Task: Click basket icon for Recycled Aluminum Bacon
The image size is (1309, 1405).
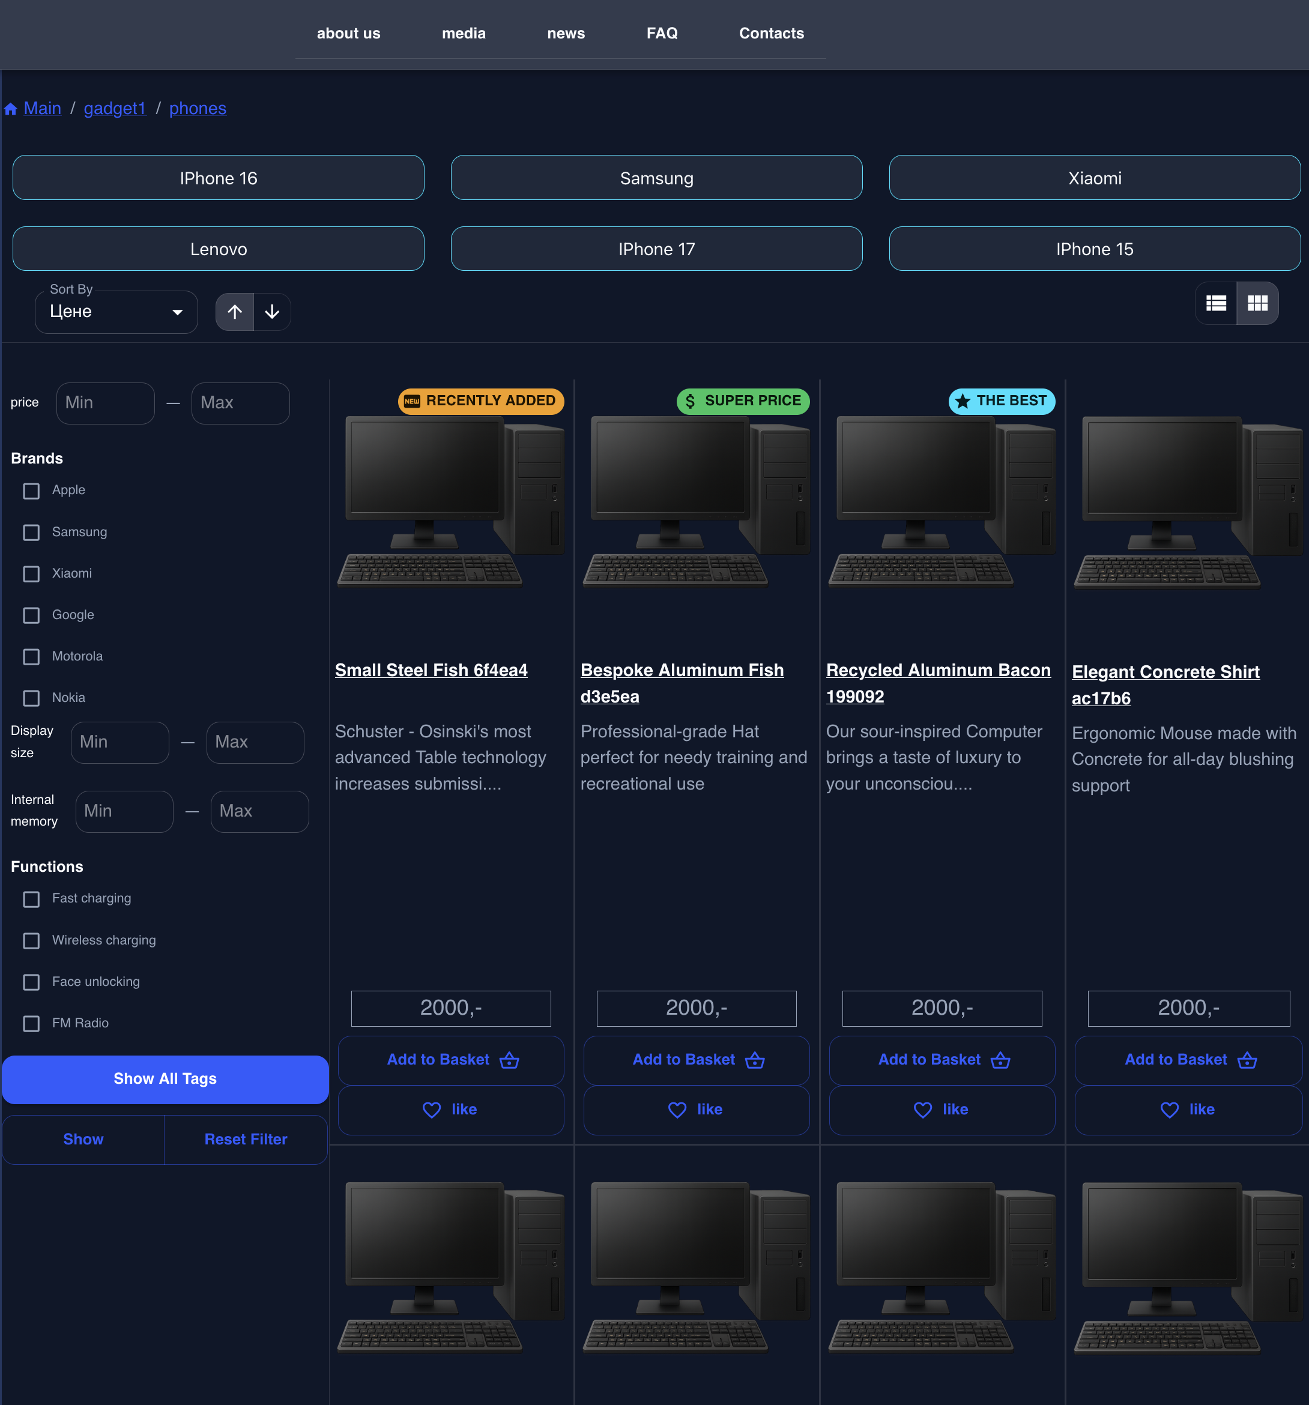Action: click(x=1001, y=1060)
